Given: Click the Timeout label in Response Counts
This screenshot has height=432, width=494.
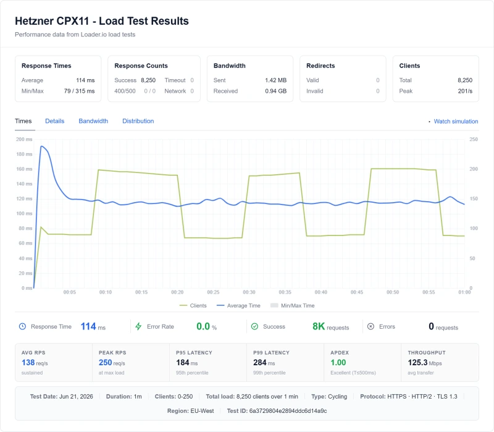Looking at the screenshot, I should [175, 80].
